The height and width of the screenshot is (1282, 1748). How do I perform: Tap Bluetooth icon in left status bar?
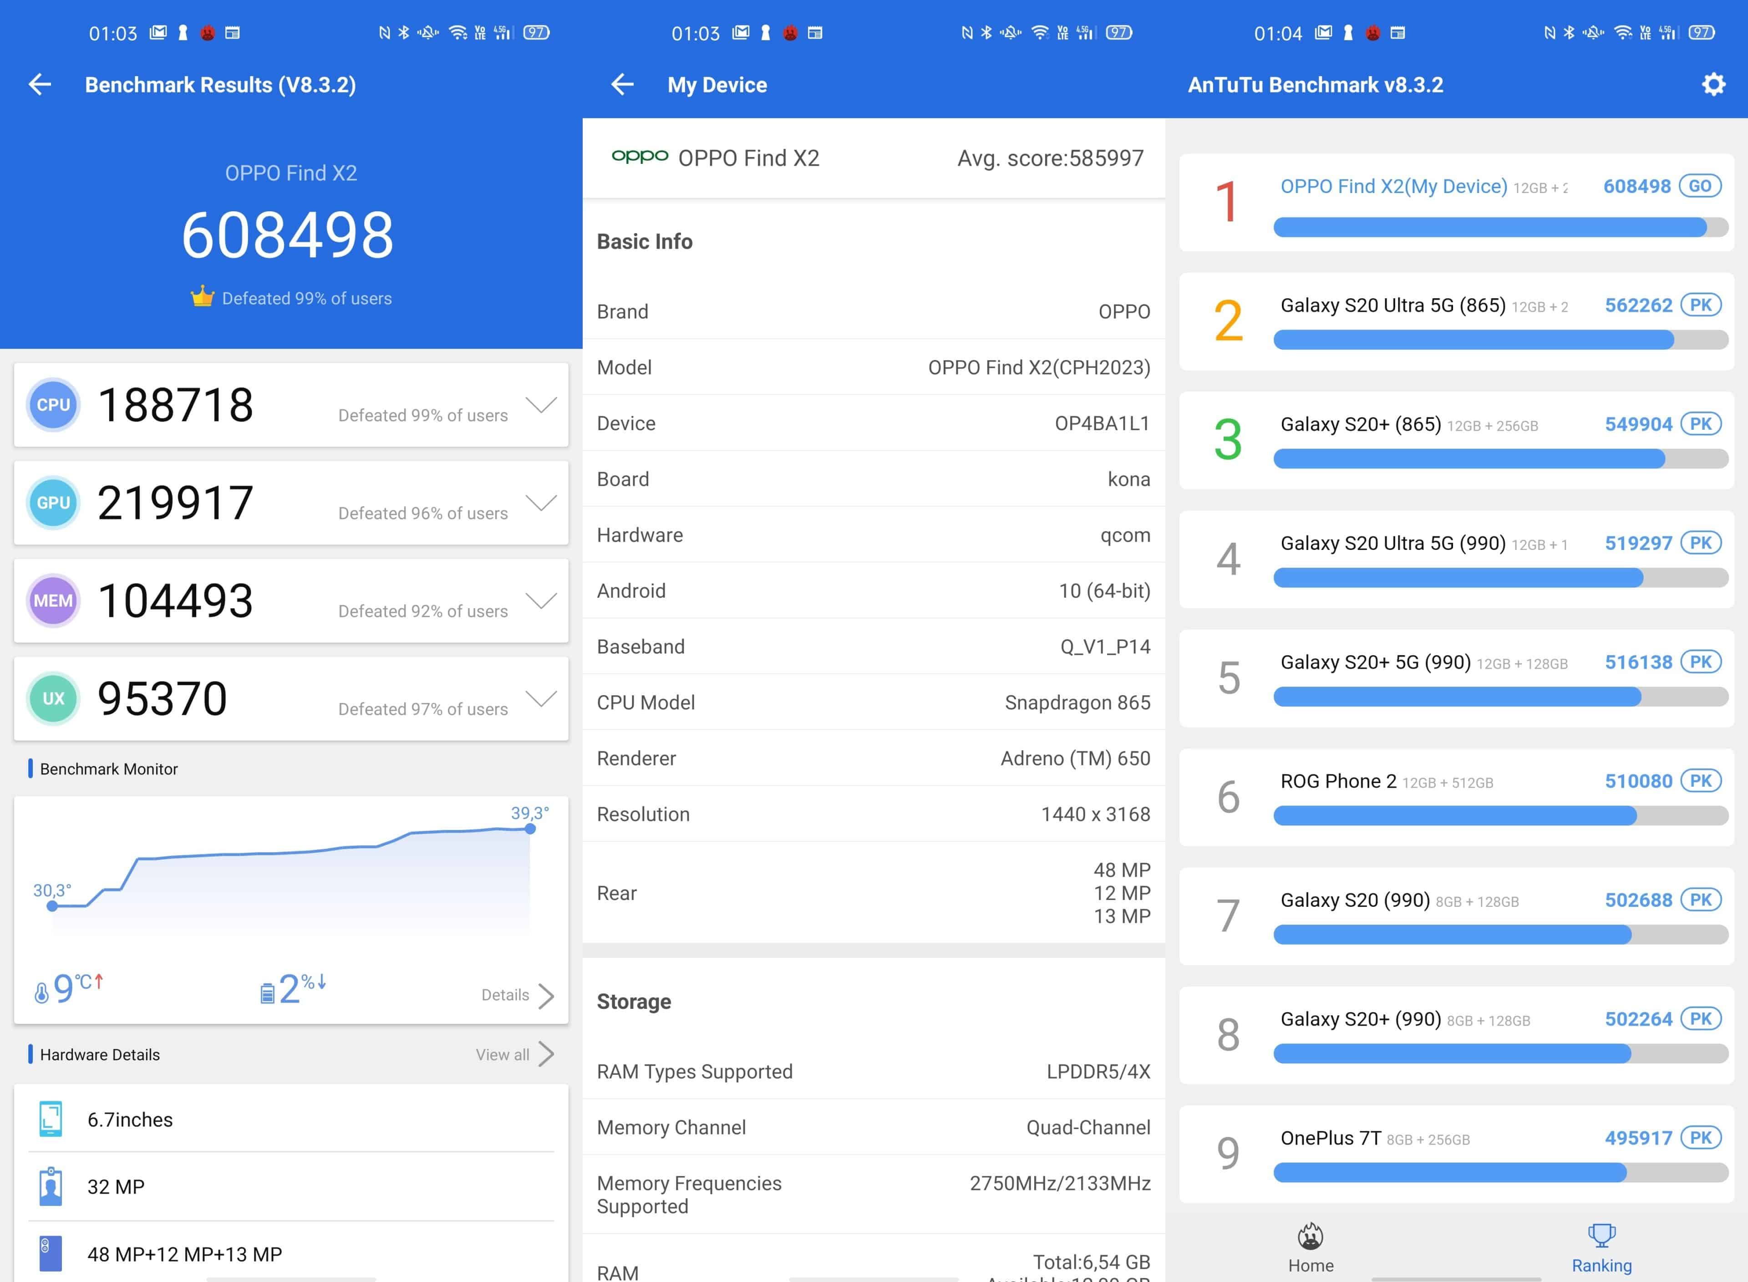point(403,33)
